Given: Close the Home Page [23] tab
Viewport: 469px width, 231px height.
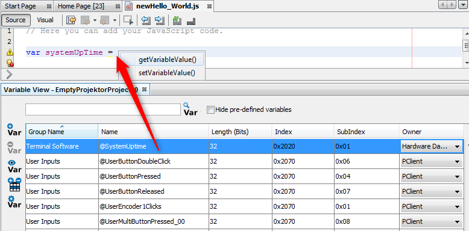Looking at the screenshot, I should tap(118, 6).
